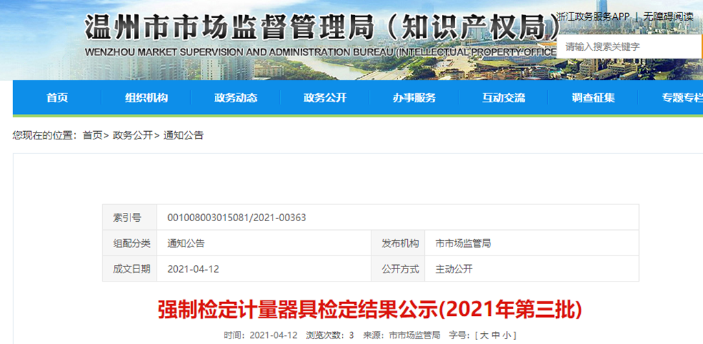703x344 pixels.
Task: Select 政务动态 in the navigation bar
Action: click(236, 98)
